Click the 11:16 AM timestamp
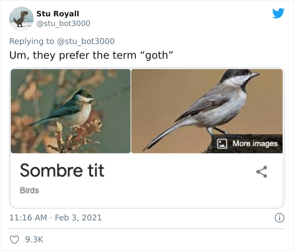 [28, 218]
